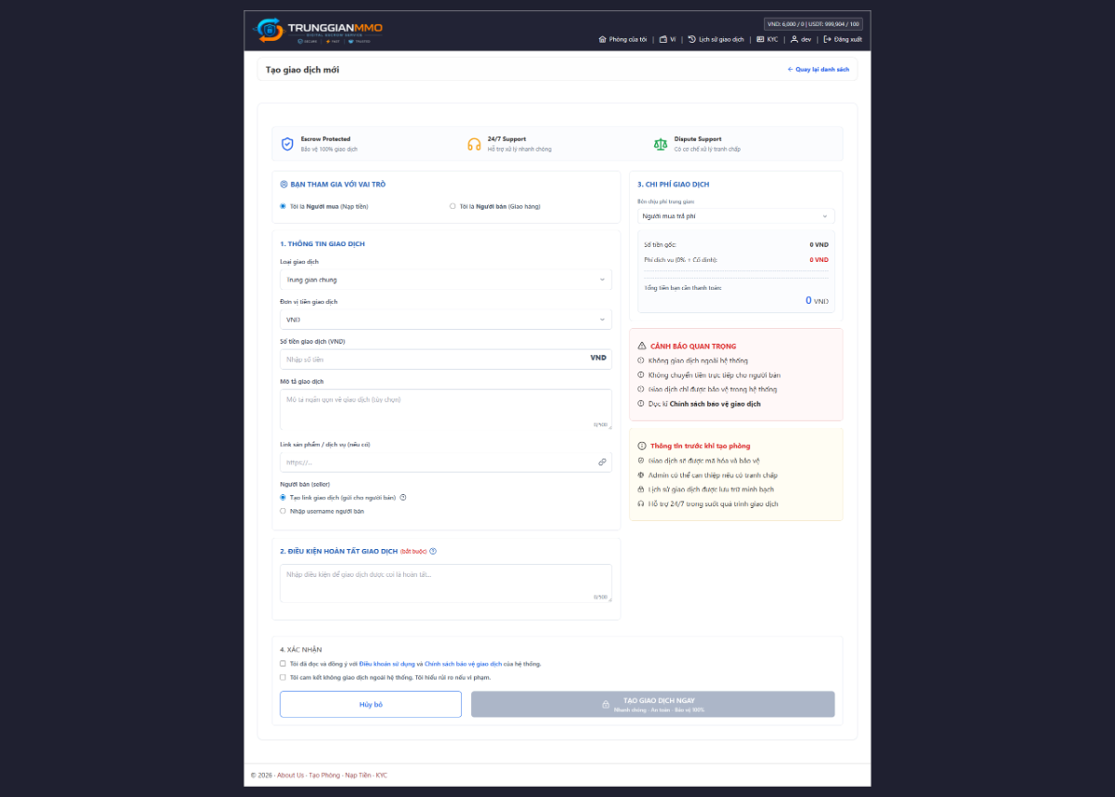Viewport: 1115px width, 797px height.
Task: Open the Điều khoản sử dụng link
Action: pos(387,664)
